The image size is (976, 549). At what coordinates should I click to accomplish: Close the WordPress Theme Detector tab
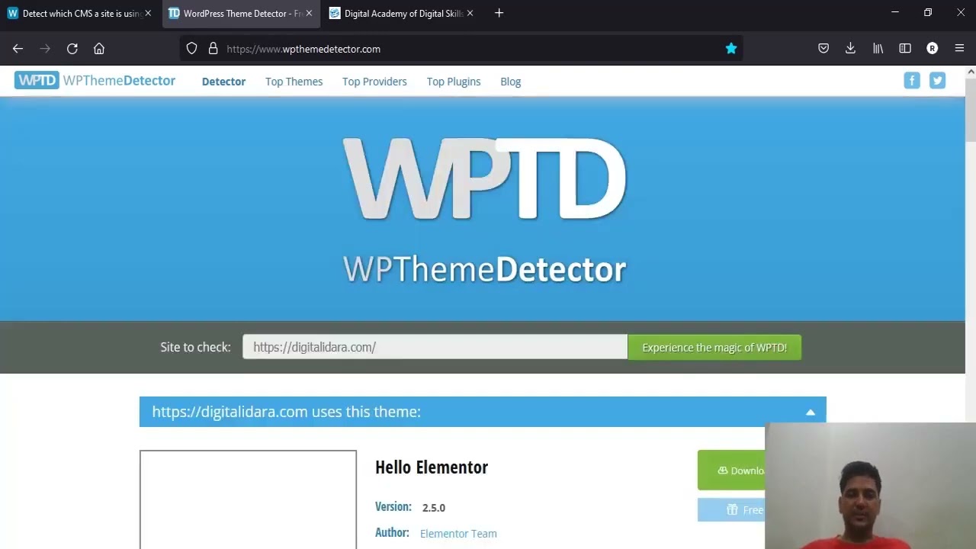pyautogui.click(x=309, y=13)
